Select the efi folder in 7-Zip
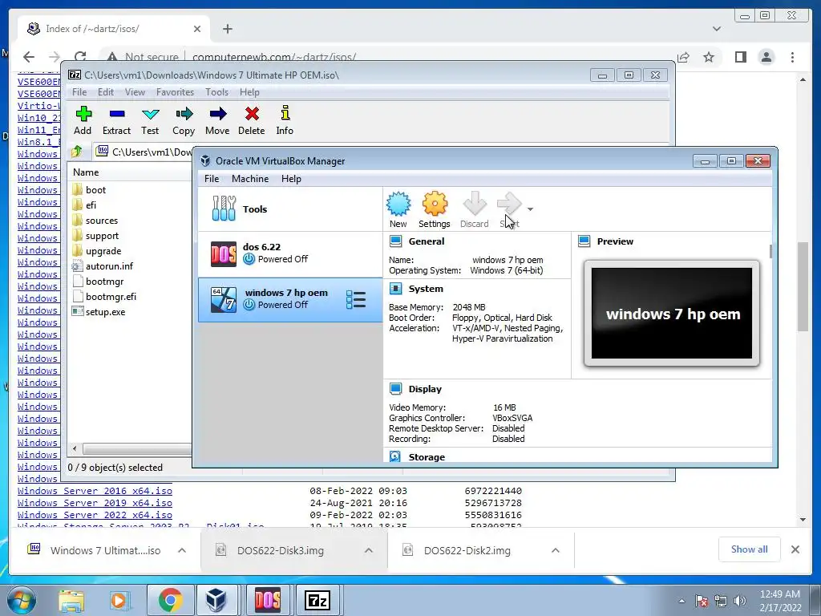This screenshot has height=616, width=821. tap(91, 205)
